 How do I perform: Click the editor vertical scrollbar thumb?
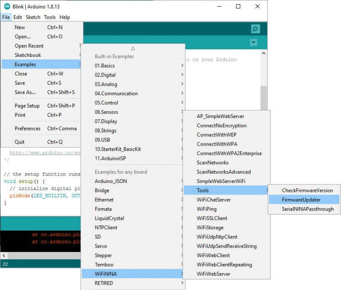click(x=264, y=98)
